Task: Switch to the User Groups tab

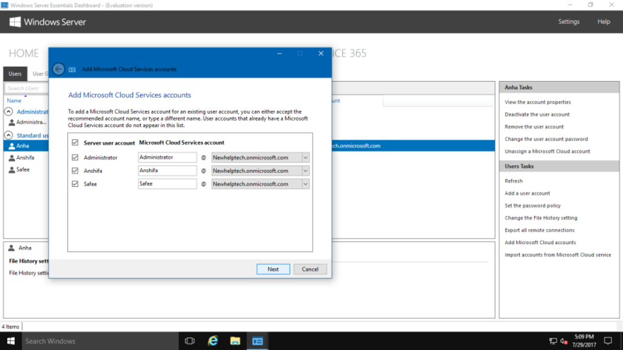Action: pos(40,74)
